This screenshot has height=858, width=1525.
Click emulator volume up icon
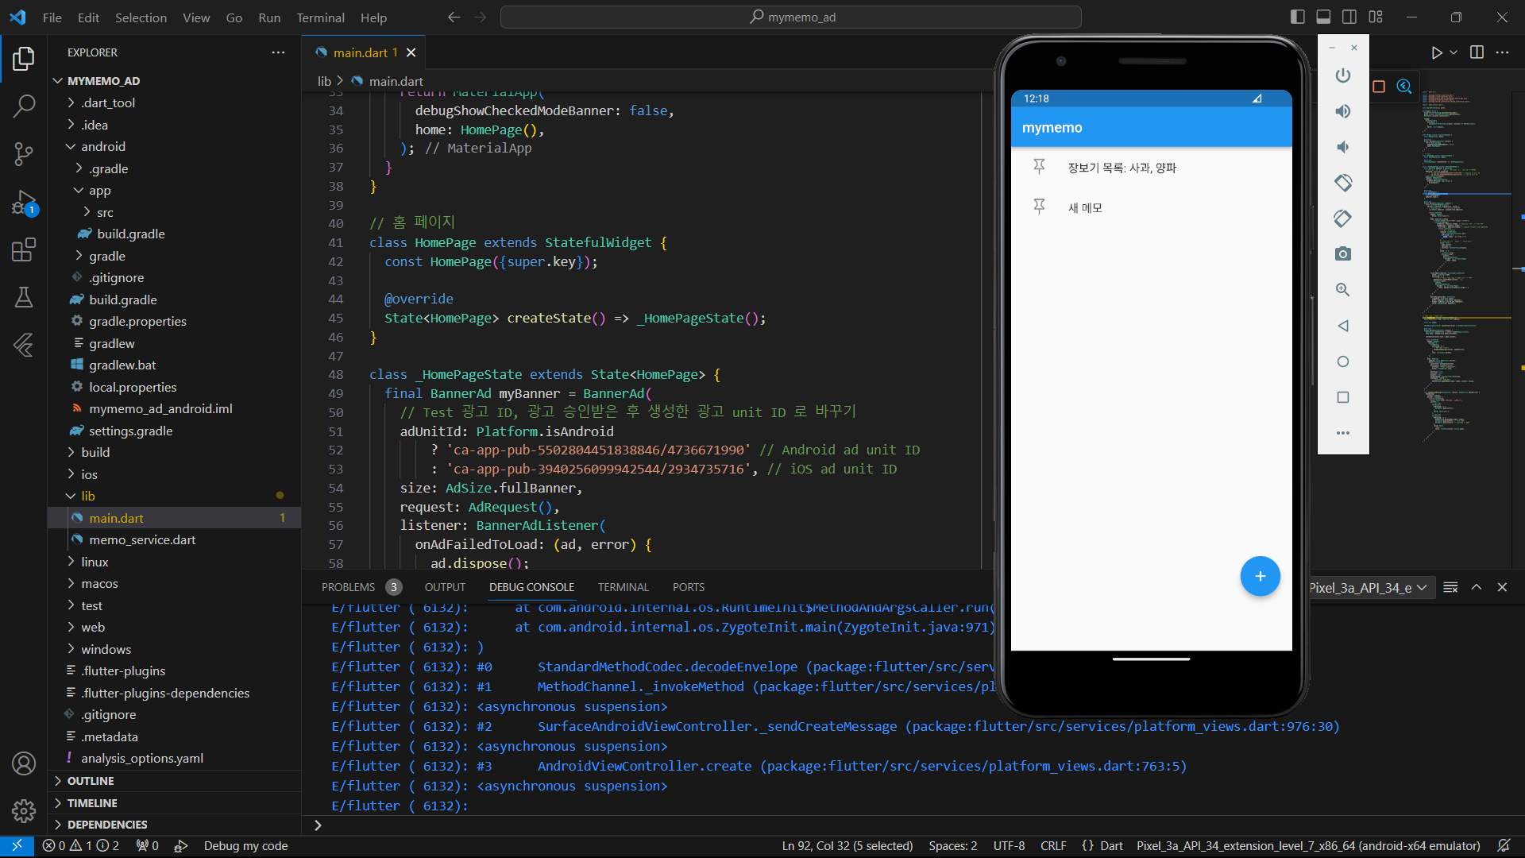[1343, 111]
